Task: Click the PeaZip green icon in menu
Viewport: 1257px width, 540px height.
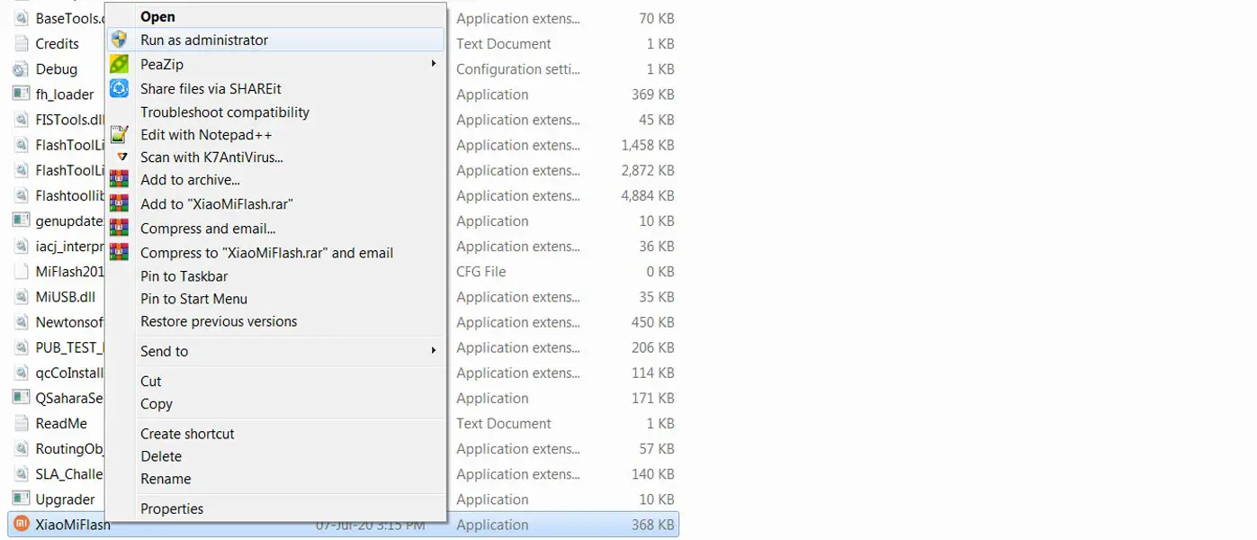Action: click(x=119, y=64)
